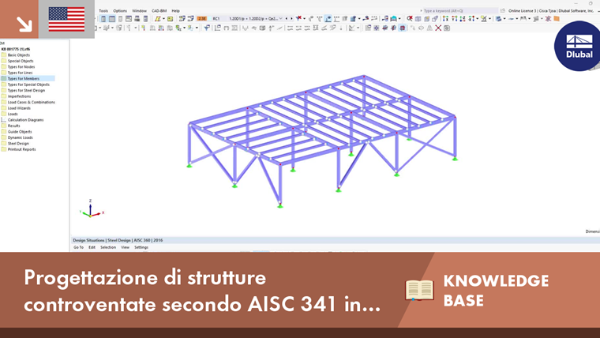Viewport: 600px width, 338px height.
Task: Click the Online License 3 user label
Action: [551, 11]
